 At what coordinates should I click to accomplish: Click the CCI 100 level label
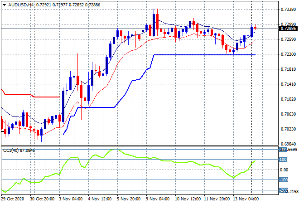point(283,159)
